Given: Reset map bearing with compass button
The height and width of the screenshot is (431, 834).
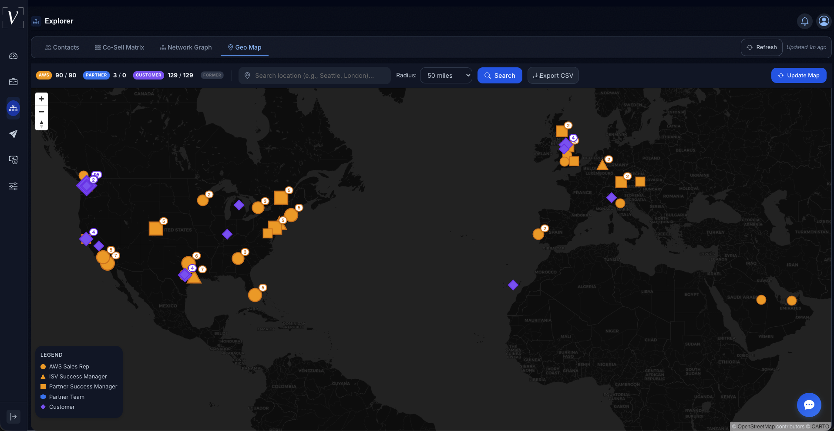Looking at the screenshot, I should tap(41, 124).
